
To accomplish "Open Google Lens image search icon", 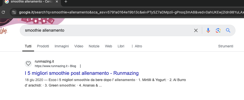I will 218,30.
